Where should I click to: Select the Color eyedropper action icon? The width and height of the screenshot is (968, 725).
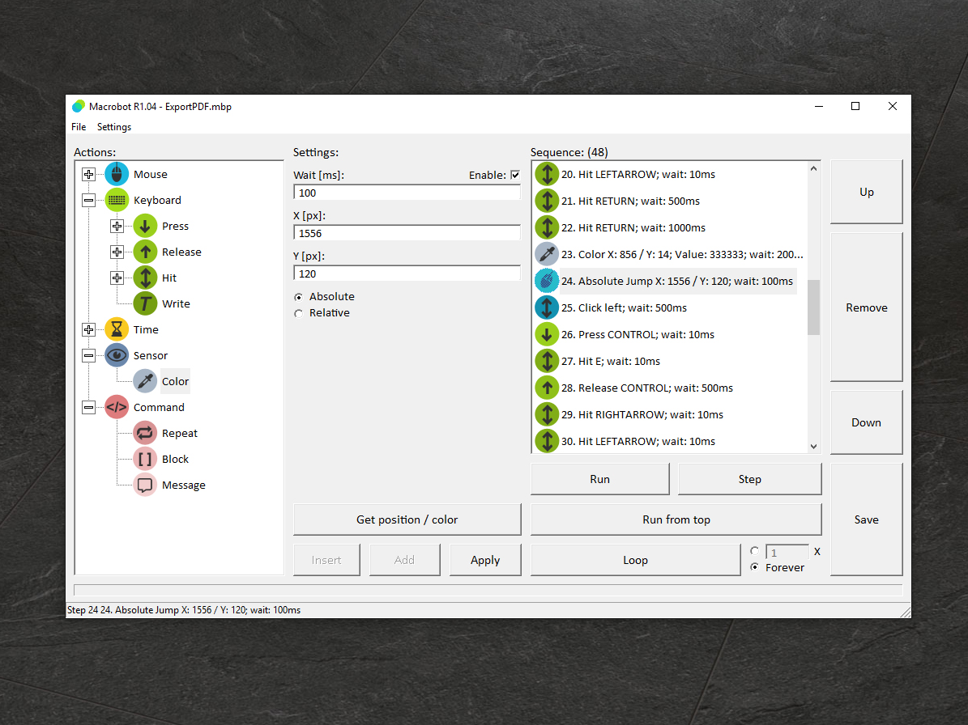[x=145, y=381]
